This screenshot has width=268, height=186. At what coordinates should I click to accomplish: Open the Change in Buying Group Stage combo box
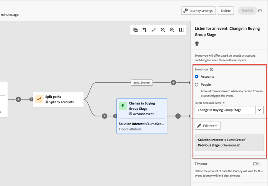[x=225, y=110]
